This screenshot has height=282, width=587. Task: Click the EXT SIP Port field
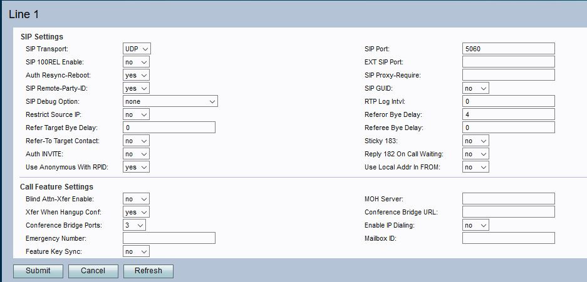[x=508, y=62]
